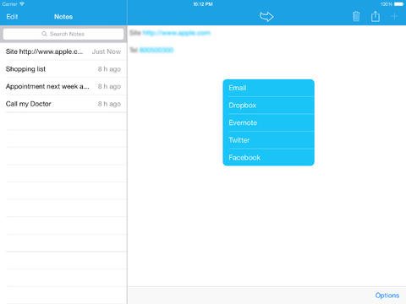Viewport: 406px width, 304px height.
Task: Select Evernote in share popup
Action: pyautogui.click(x=268, y=122)
